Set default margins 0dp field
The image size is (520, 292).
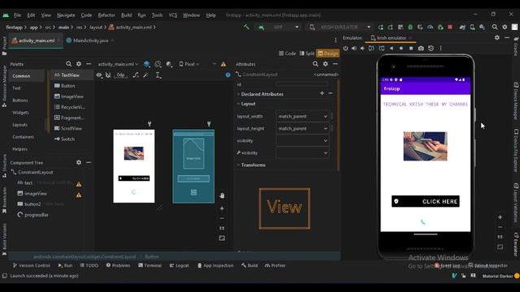pyautogui.click(x=121, y=75)
